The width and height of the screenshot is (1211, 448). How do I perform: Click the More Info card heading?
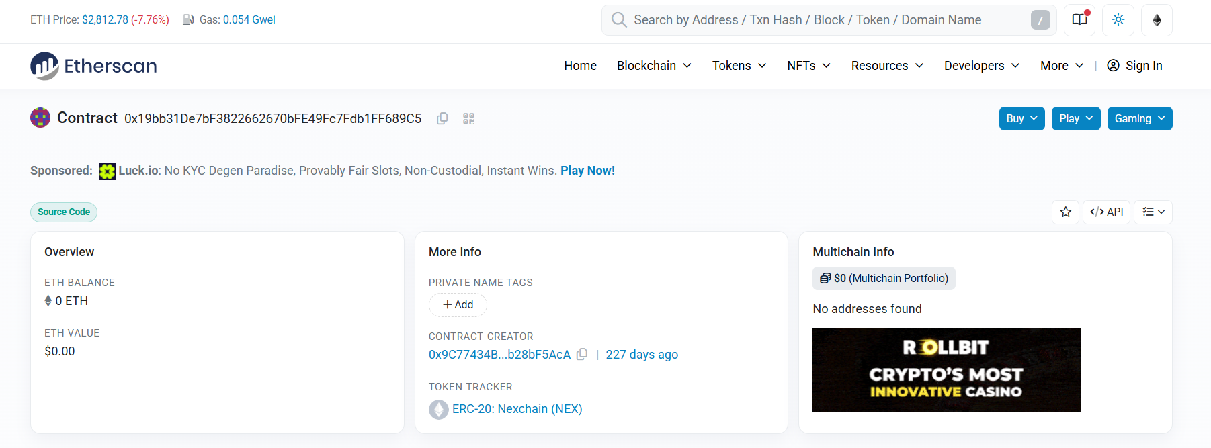455,252
